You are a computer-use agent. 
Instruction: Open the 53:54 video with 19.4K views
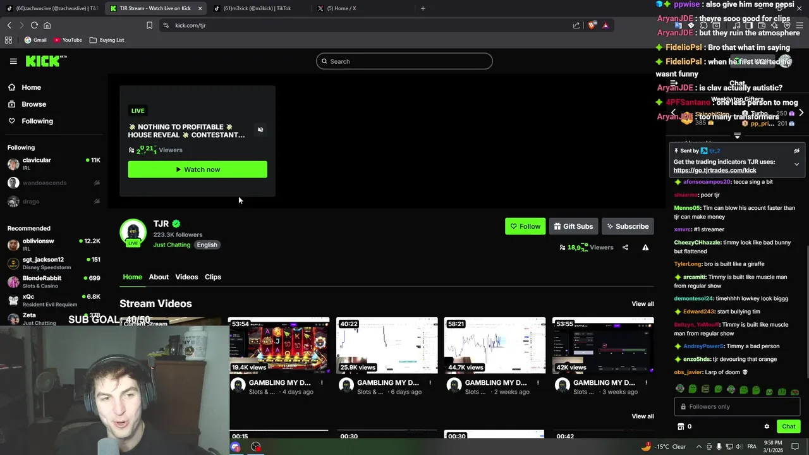pos(279,346)
